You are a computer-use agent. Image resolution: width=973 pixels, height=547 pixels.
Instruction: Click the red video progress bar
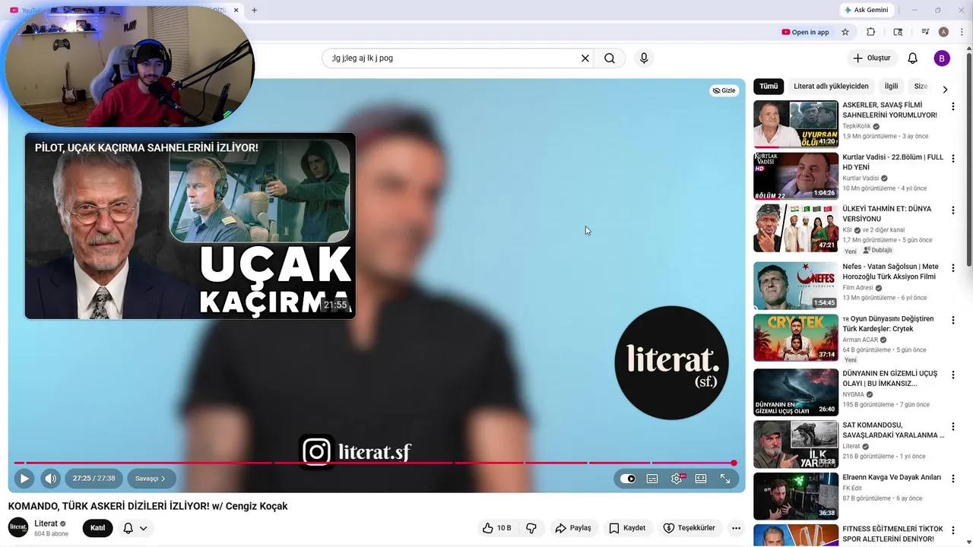pos(376,463)
